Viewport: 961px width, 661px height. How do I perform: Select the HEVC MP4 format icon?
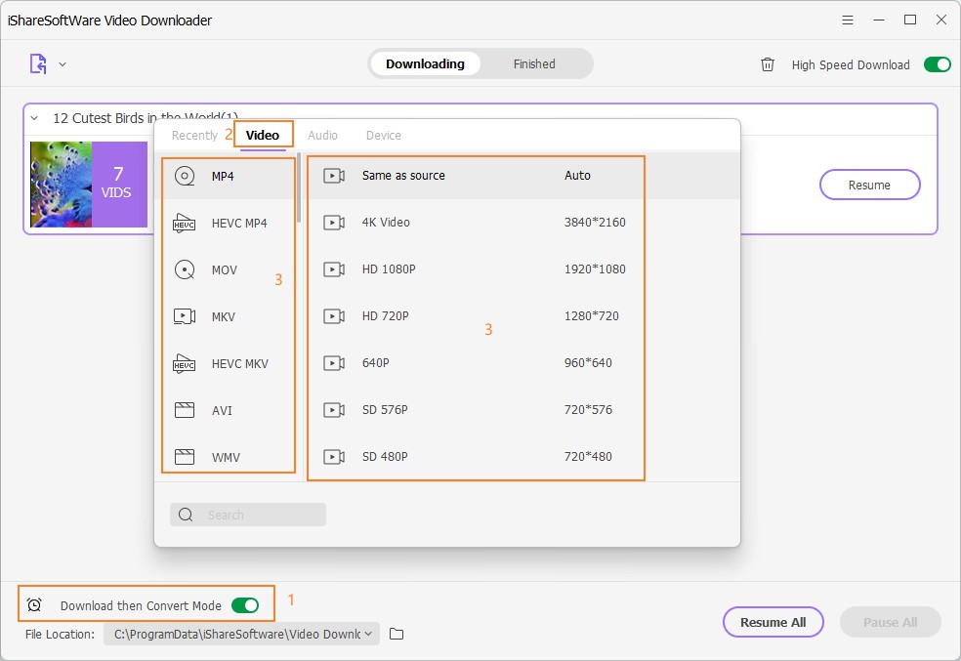pos(184,223)
